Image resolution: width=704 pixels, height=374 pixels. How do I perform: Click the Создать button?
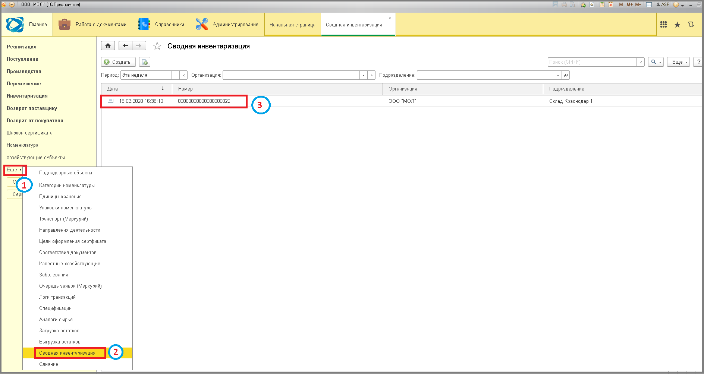[x=118, y=62]
